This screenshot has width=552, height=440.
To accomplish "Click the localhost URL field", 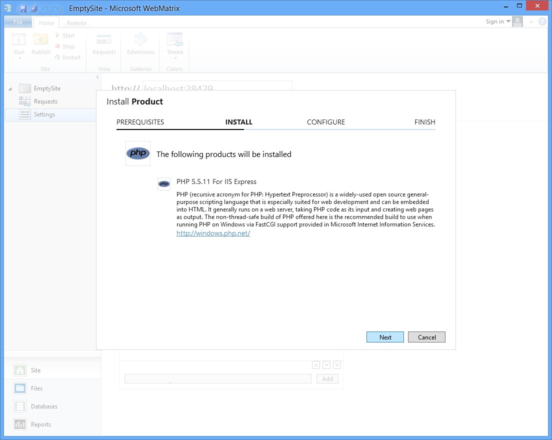I will 217,86.
